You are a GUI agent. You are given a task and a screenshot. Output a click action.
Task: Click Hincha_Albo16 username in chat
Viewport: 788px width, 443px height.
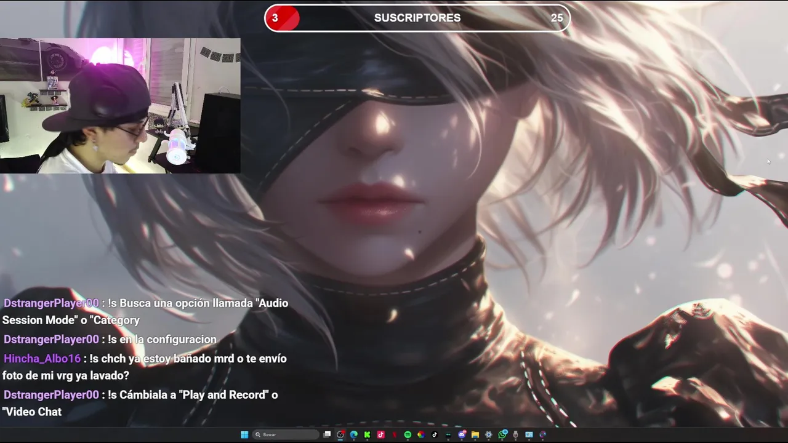pyautogui.click(x=42, y=358)
